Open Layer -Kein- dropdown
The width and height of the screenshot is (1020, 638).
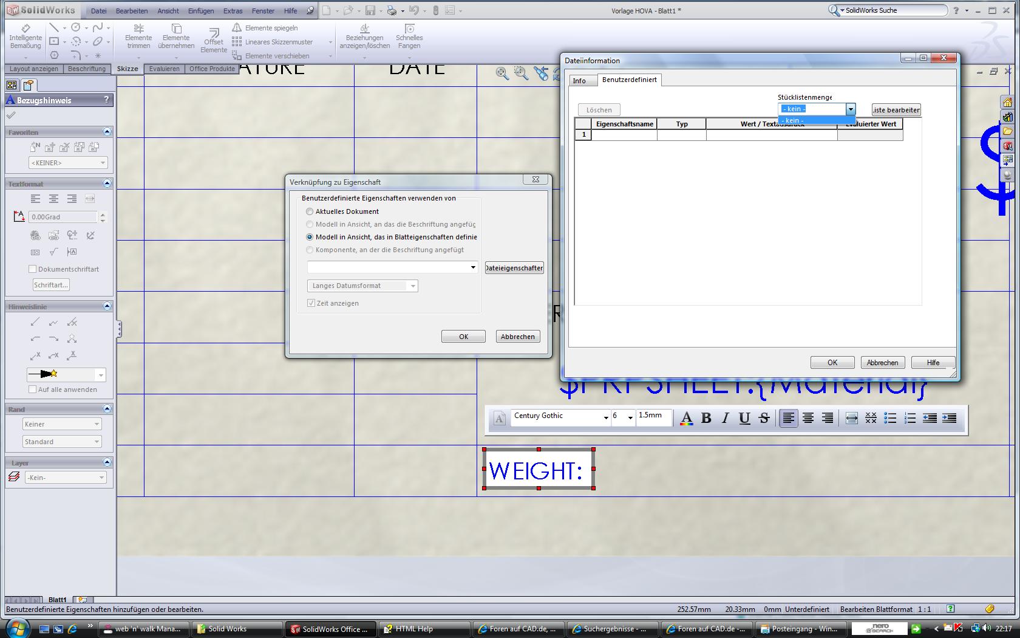[x=66, y=478]
